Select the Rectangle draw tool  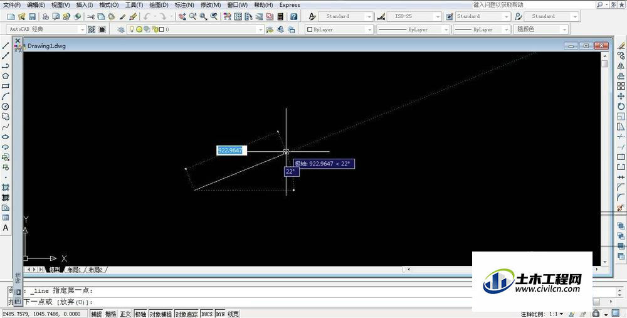tap(6, 86)
